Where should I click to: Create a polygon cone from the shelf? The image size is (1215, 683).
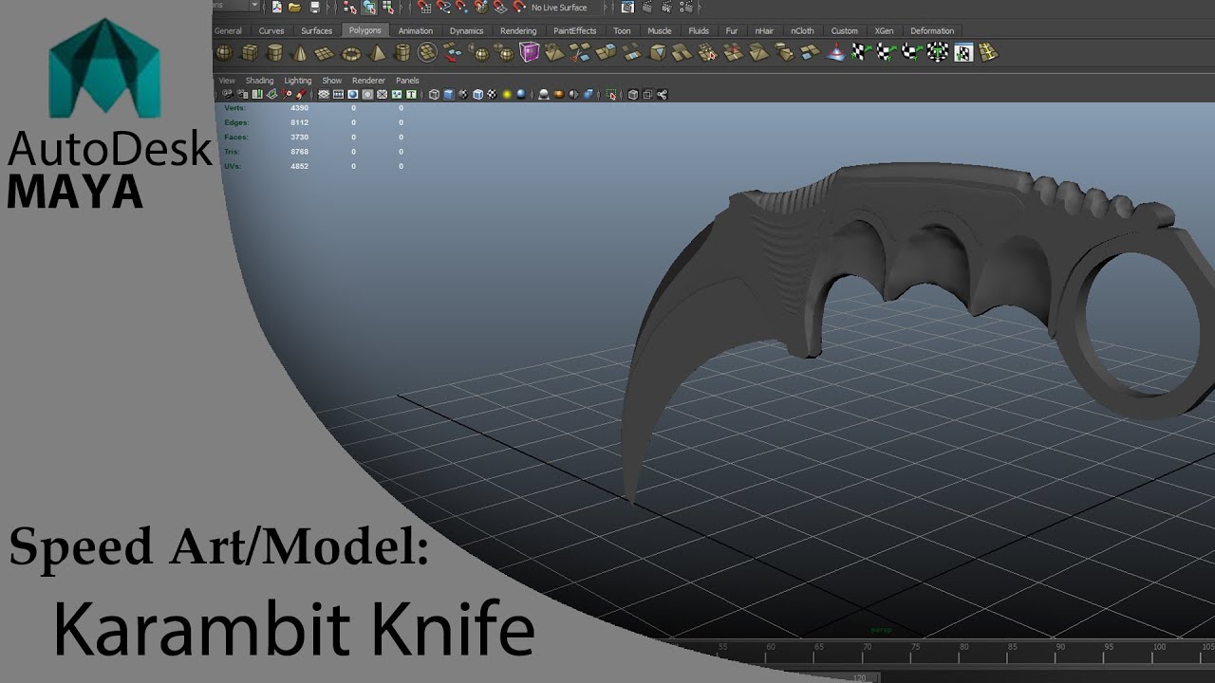tap(300, 52)
